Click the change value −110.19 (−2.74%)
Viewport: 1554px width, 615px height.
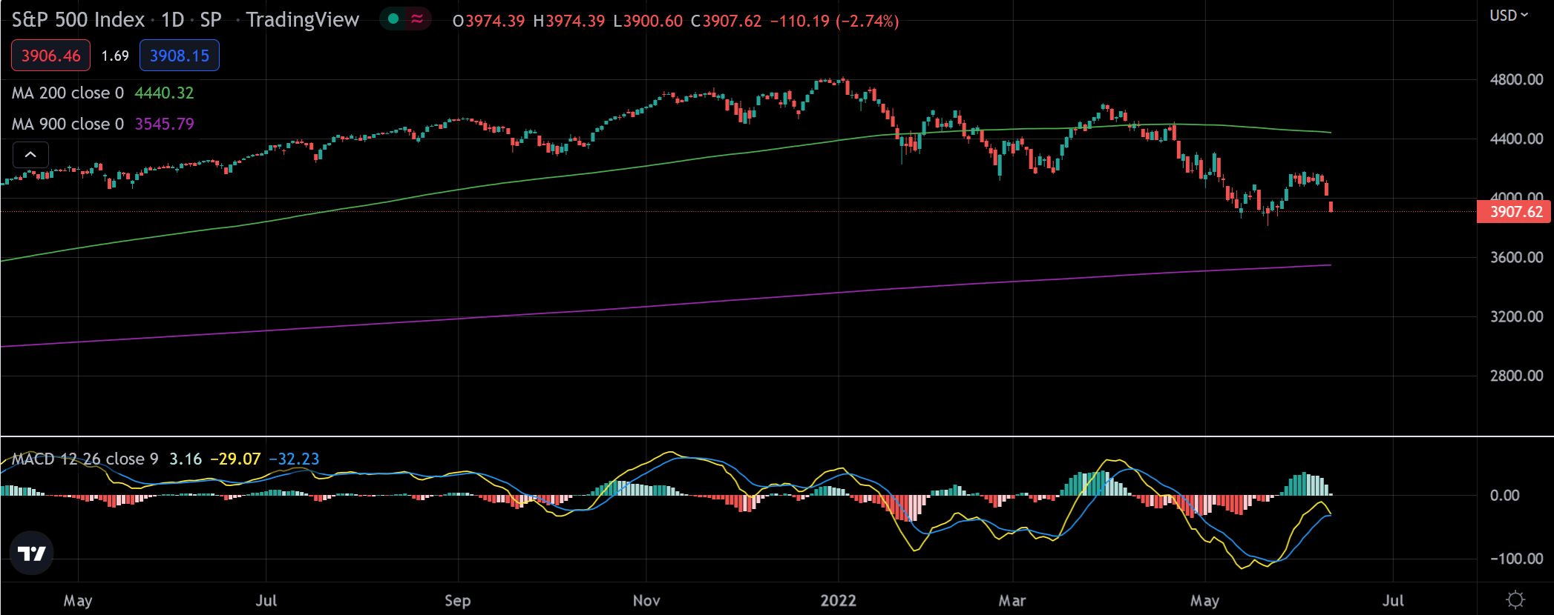click(834, 21)
